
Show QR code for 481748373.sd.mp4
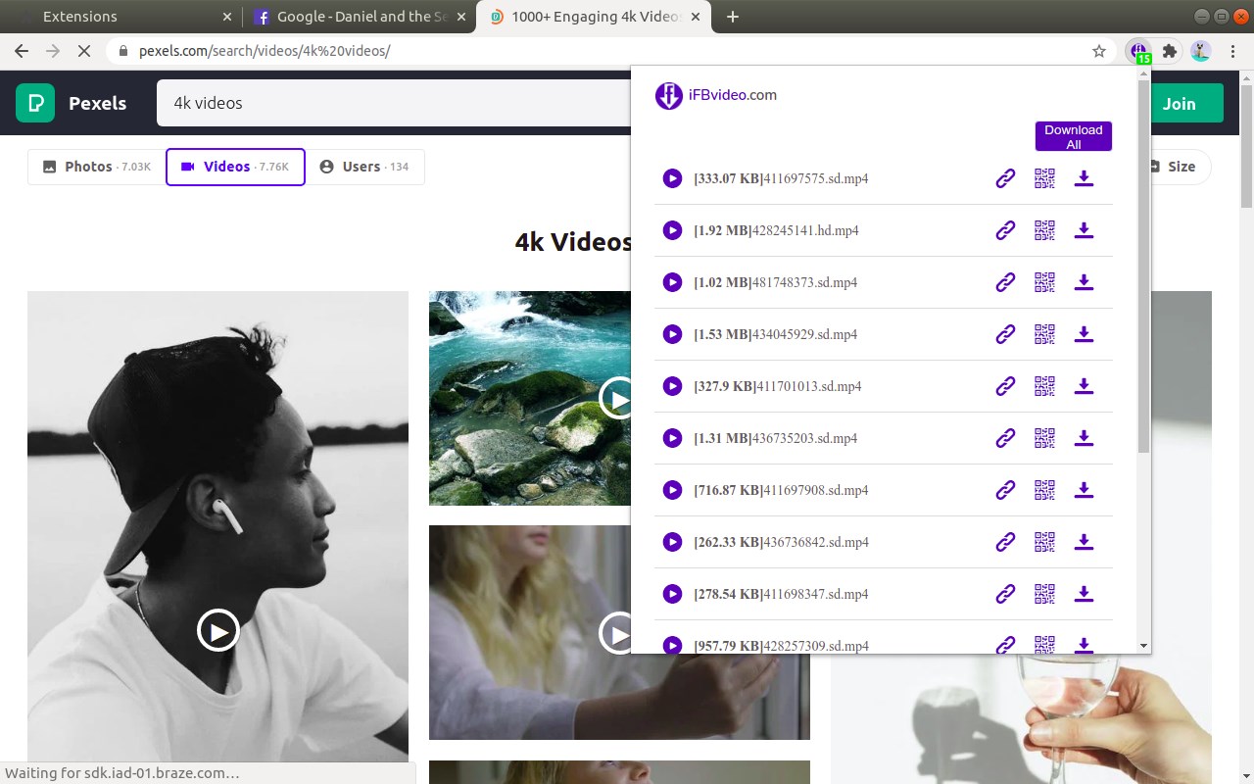[x=1044, y=282]
